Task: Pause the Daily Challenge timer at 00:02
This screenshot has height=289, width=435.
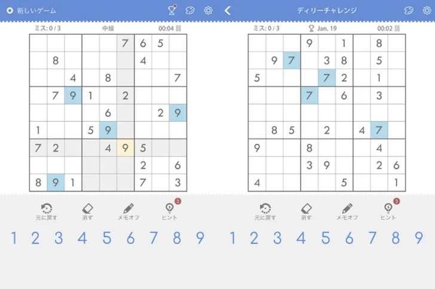Action: [x=397, y=28]
